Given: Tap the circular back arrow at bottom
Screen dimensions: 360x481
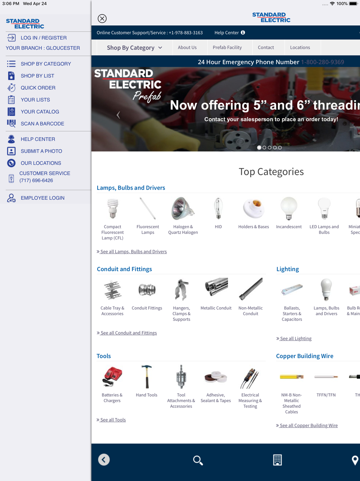Looking at the screenshot, I should 104,460.
